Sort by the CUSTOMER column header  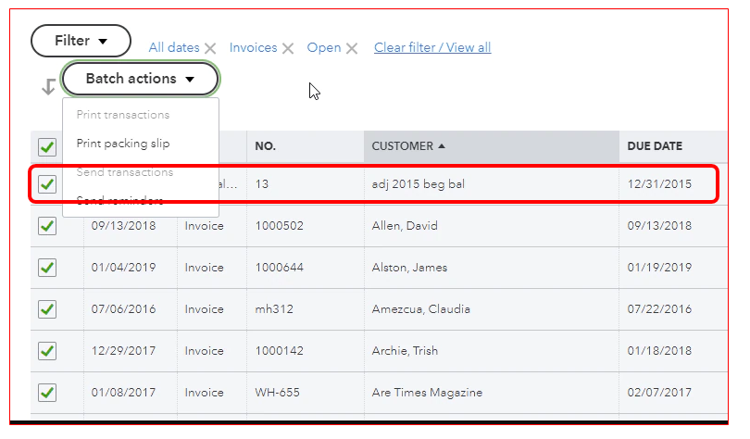click(492, 146)
